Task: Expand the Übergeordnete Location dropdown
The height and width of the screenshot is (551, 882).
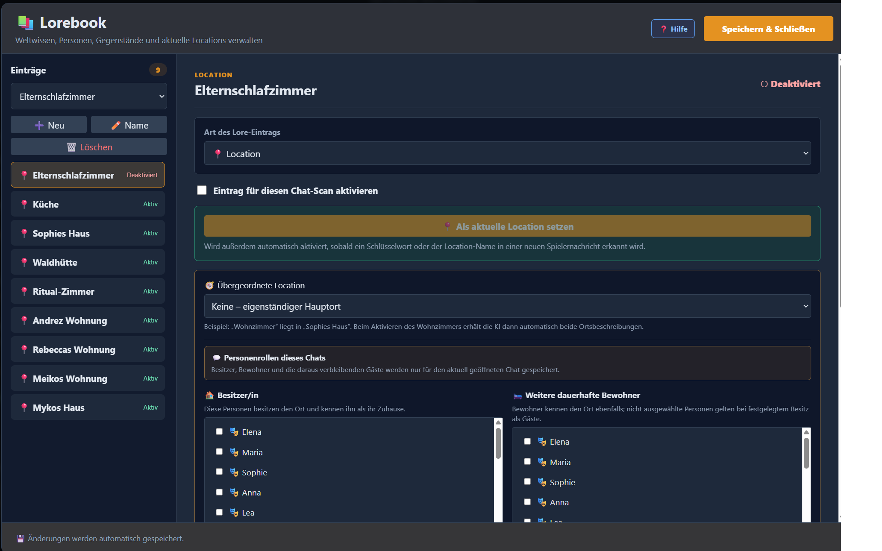Action: coord(507,306)
